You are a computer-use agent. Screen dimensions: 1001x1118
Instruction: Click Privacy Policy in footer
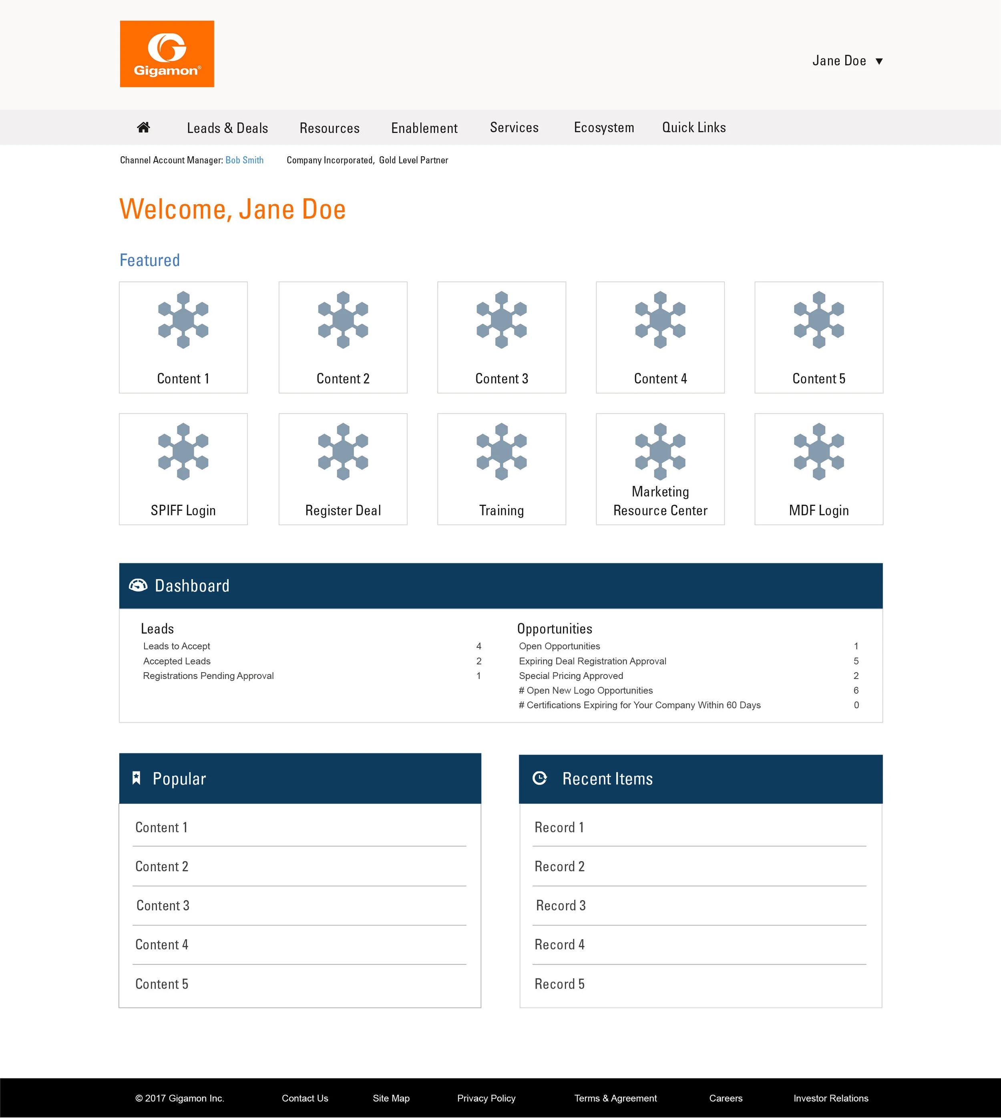click(x=486, y=1098)
